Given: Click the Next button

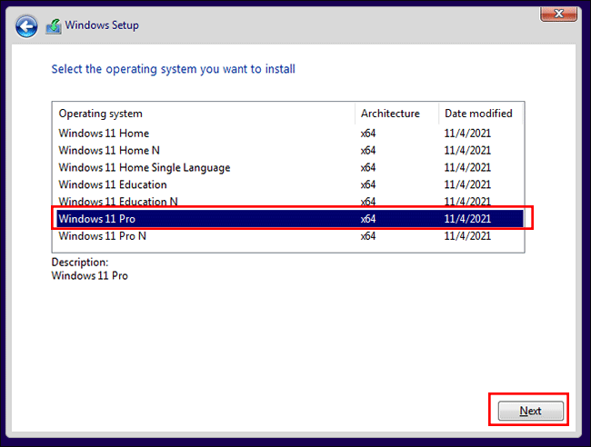Looking at the screenshot, I should tap(530, 411).
